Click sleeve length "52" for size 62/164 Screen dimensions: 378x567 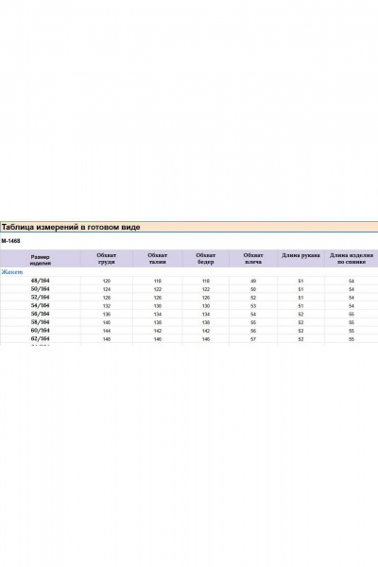(x=301, y=339)
